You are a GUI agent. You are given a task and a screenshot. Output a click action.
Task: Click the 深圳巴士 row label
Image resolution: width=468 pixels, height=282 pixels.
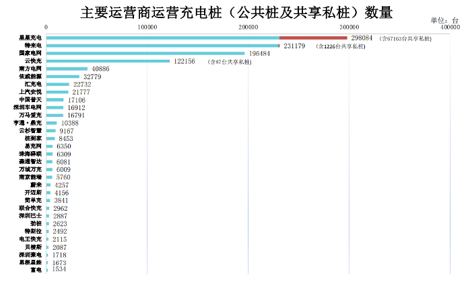[x=30, y=216]
